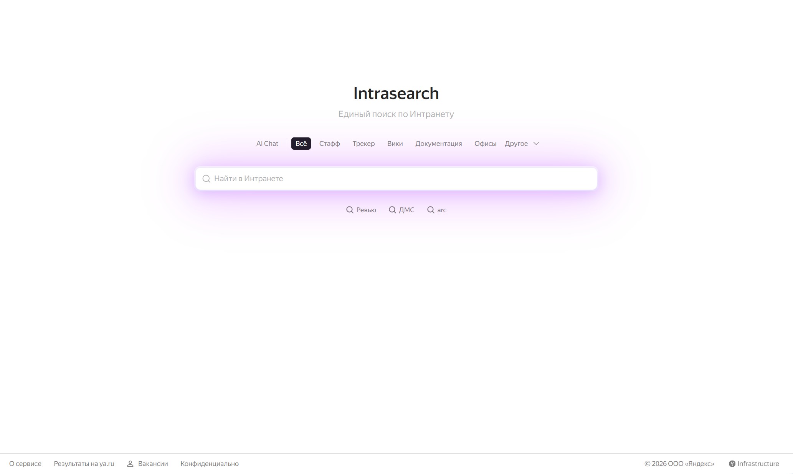Run the arc suggested search
The height and width of the screenshot is (474, 793).
coord(437,210)
